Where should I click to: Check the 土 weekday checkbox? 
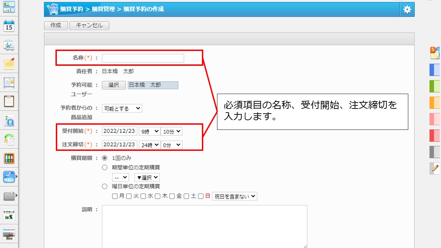(x=186, y=196)
